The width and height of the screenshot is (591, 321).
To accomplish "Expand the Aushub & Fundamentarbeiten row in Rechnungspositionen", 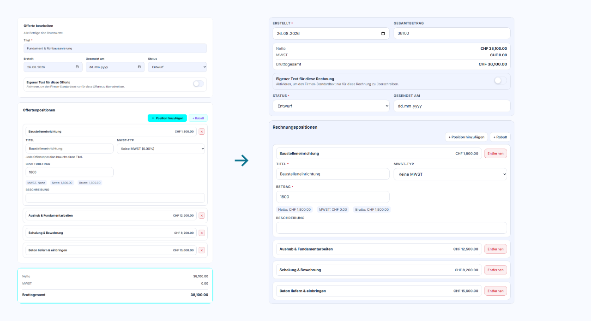I will (x=379, y=249).
